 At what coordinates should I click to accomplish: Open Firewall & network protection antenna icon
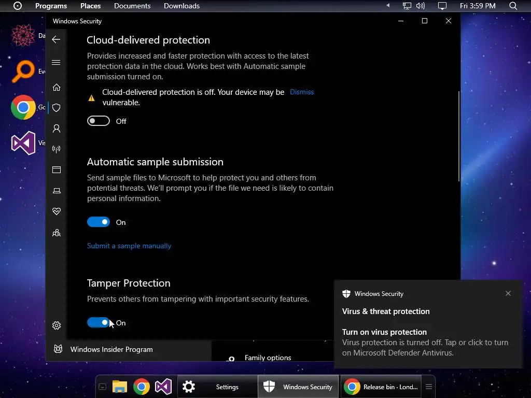pos(57,149)
